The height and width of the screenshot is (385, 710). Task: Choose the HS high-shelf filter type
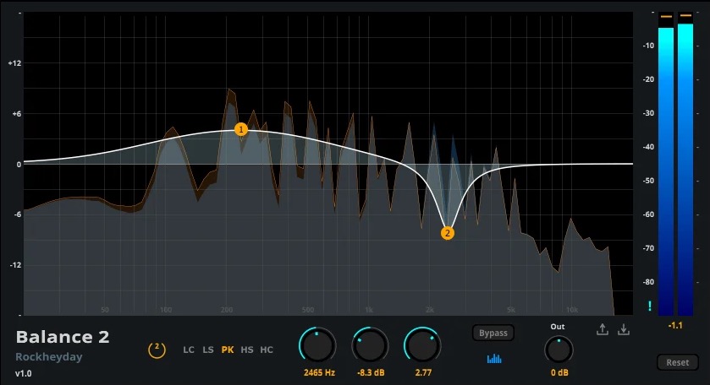(x=247, y=350)
